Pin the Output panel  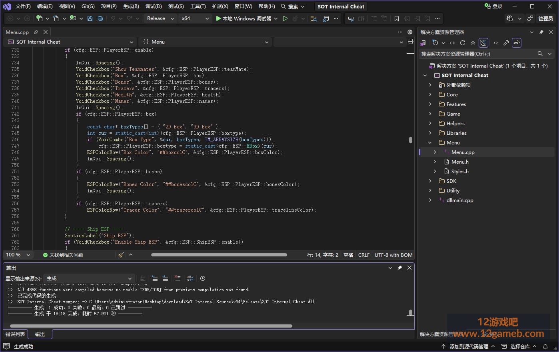click(399, 268)
